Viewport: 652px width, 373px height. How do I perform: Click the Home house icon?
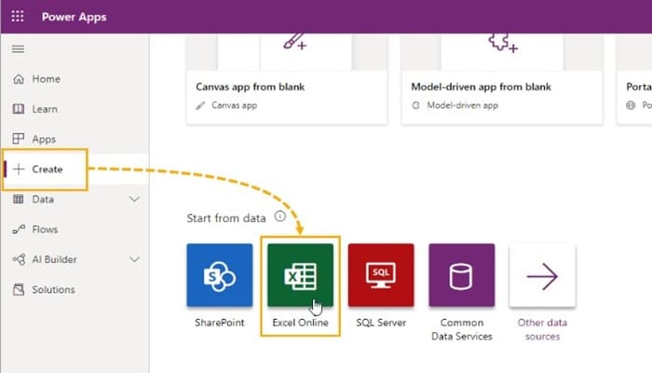(19, 78)
